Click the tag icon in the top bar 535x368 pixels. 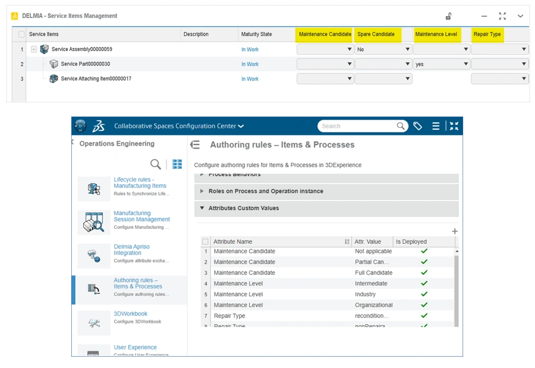click(417, 126)
